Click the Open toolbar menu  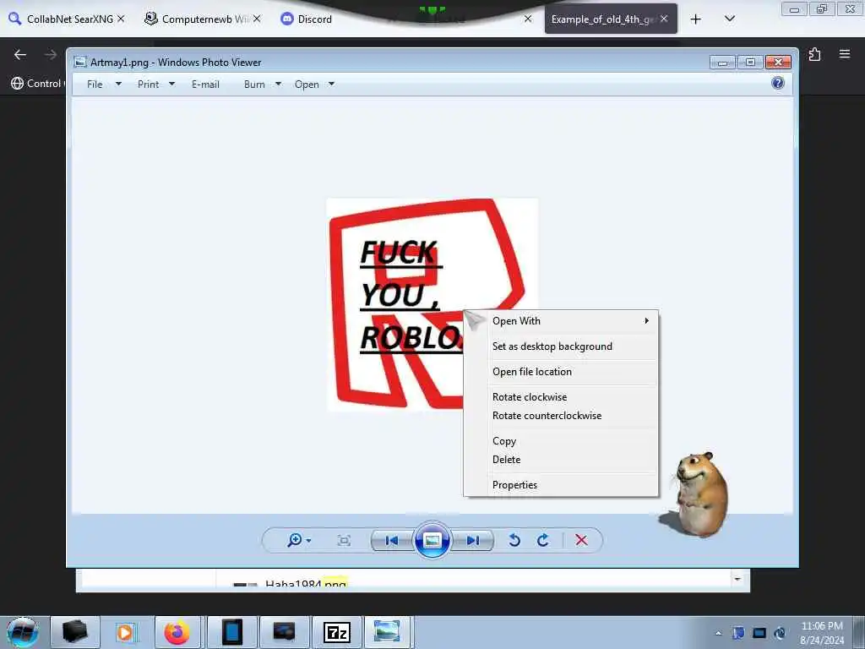307,84
